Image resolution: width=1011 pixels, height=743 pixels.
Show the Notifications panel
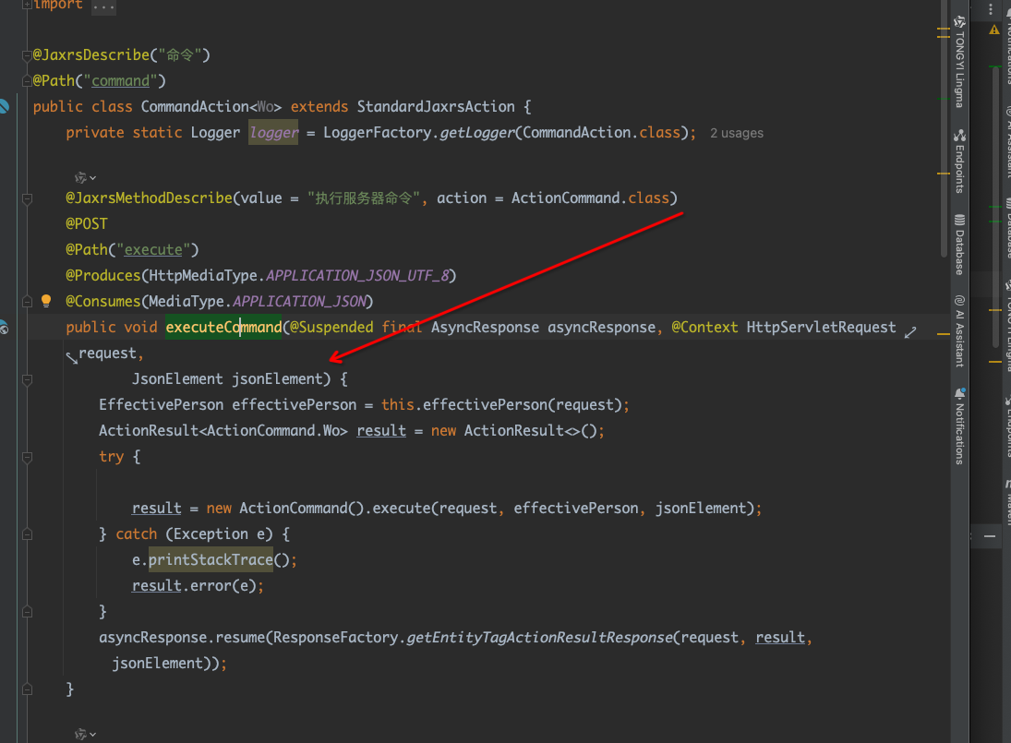point(959,425)
